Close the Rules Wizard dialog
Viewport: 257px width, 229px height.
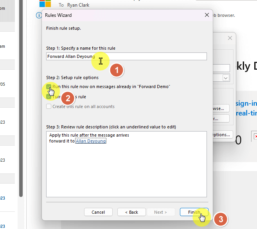coord(207,15)
